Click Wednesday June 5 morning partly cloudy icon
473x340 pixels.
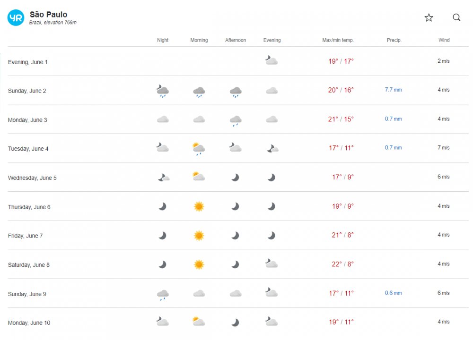pos(199,177)
